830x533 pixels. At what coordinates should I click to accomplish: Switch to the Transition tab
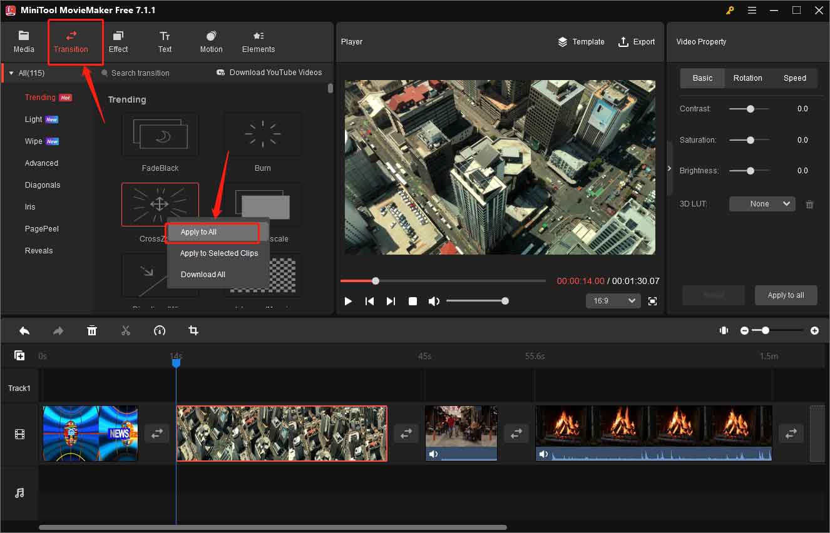coord(71,41)
